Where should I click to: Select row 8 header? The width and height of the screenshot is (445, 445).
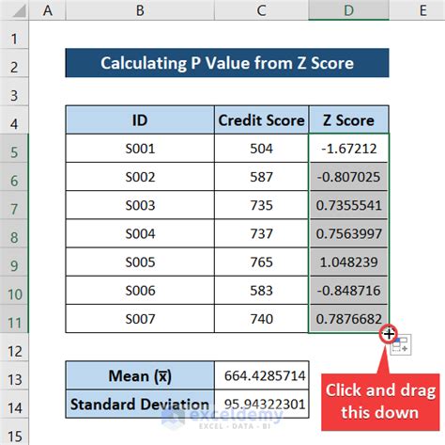click(x=14, y=233)
